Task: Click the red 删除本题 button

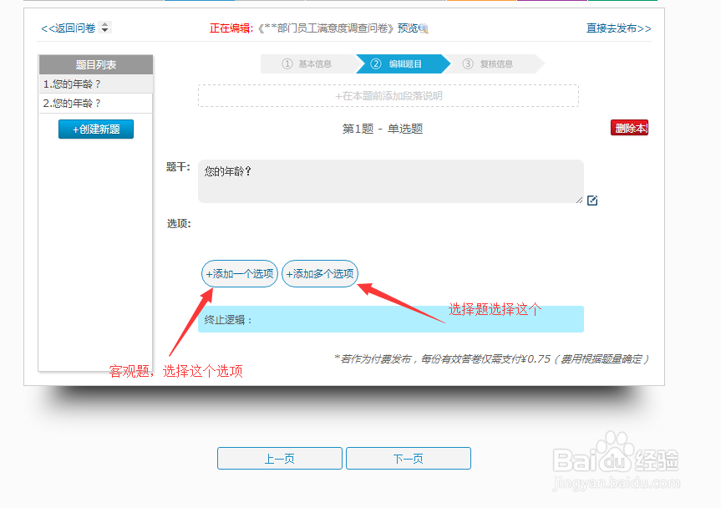Action: (x=631, y=127)
